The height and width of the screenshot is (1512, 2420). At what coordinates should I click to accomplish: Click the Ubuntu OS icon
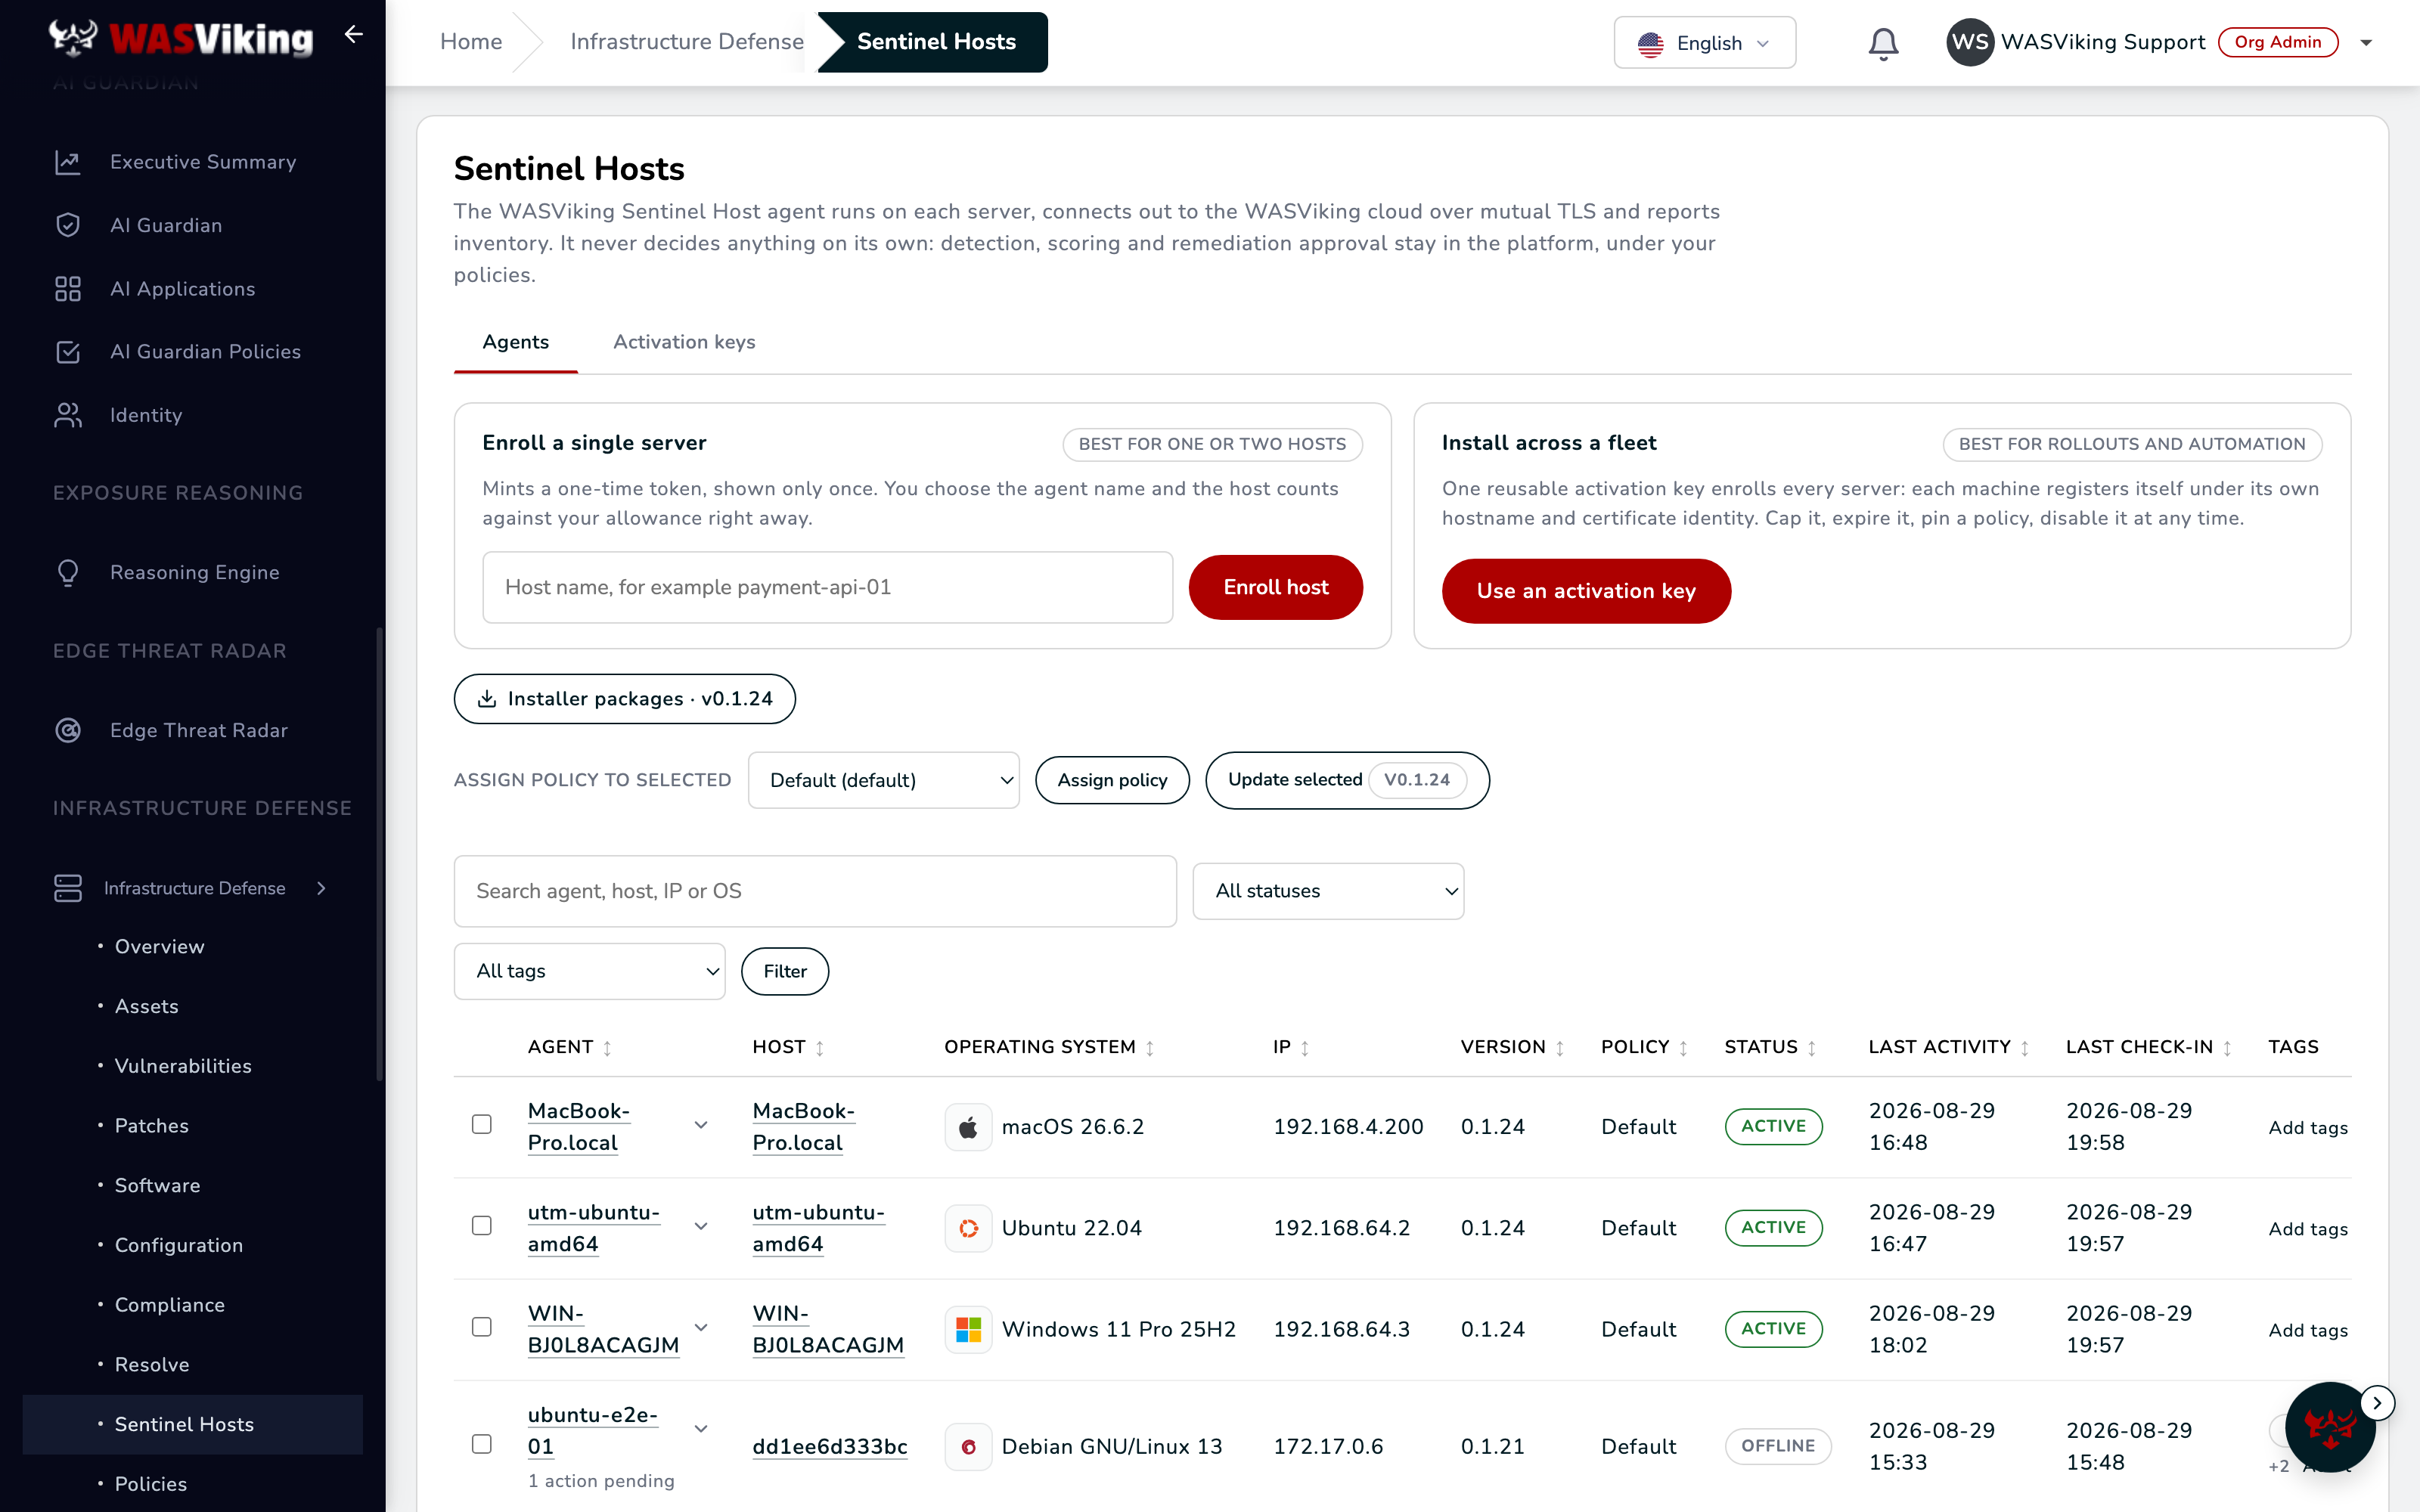pyautogui.click(x=968, y=1228)
